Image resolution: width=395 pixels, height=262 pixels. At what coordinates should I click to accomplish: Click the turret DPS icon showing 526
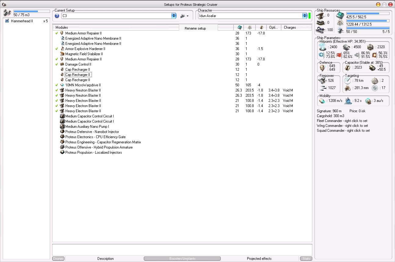323,81
